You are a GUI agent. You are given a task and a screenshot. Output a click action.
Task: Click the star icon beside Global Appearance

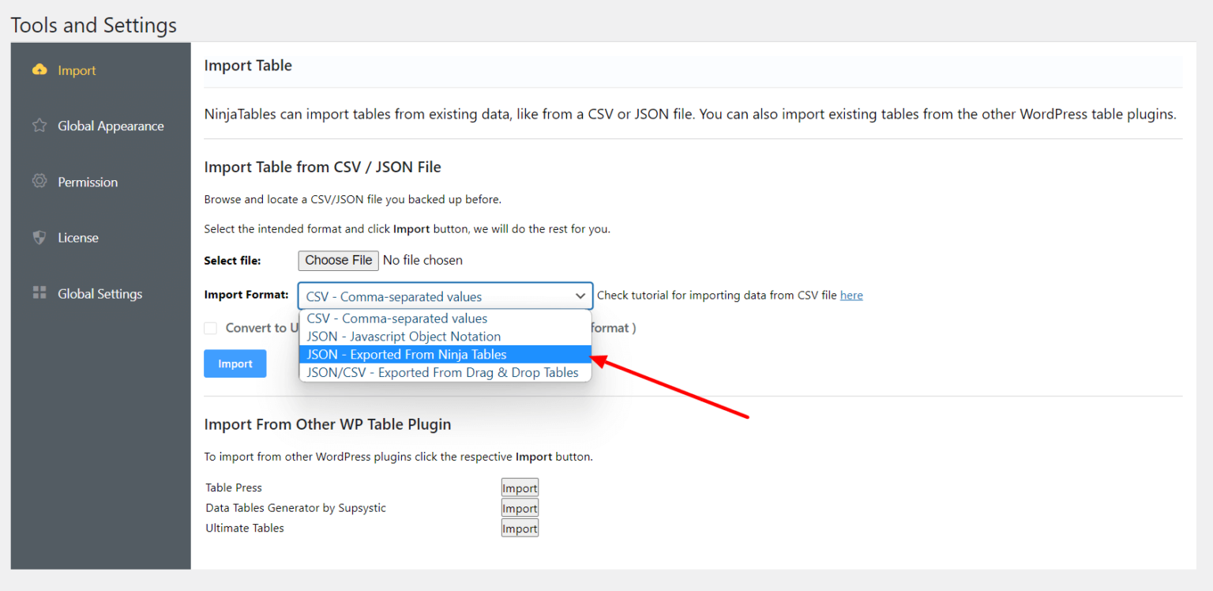click(x=39, y=126)
